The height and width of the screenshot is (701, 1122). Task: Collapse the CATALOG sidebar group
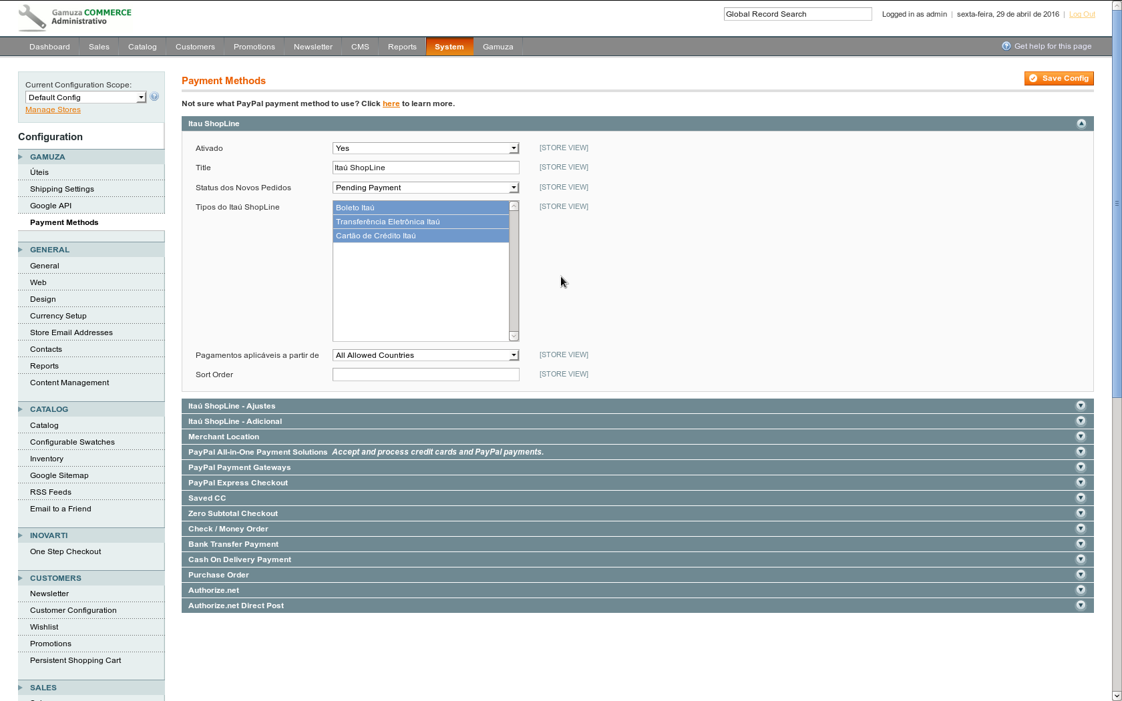91,409
